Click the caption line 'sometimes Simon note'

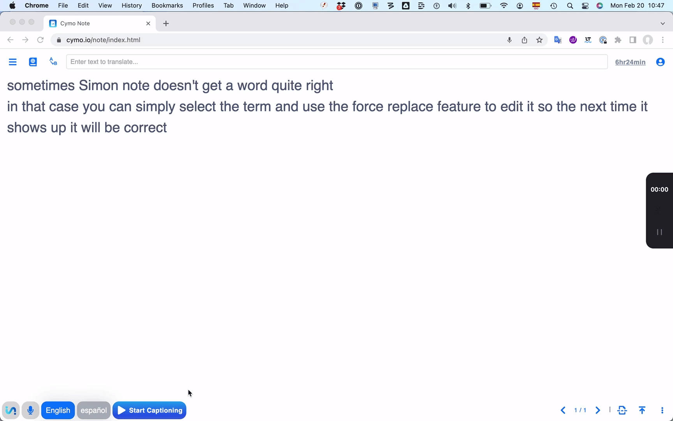(78, 85)
